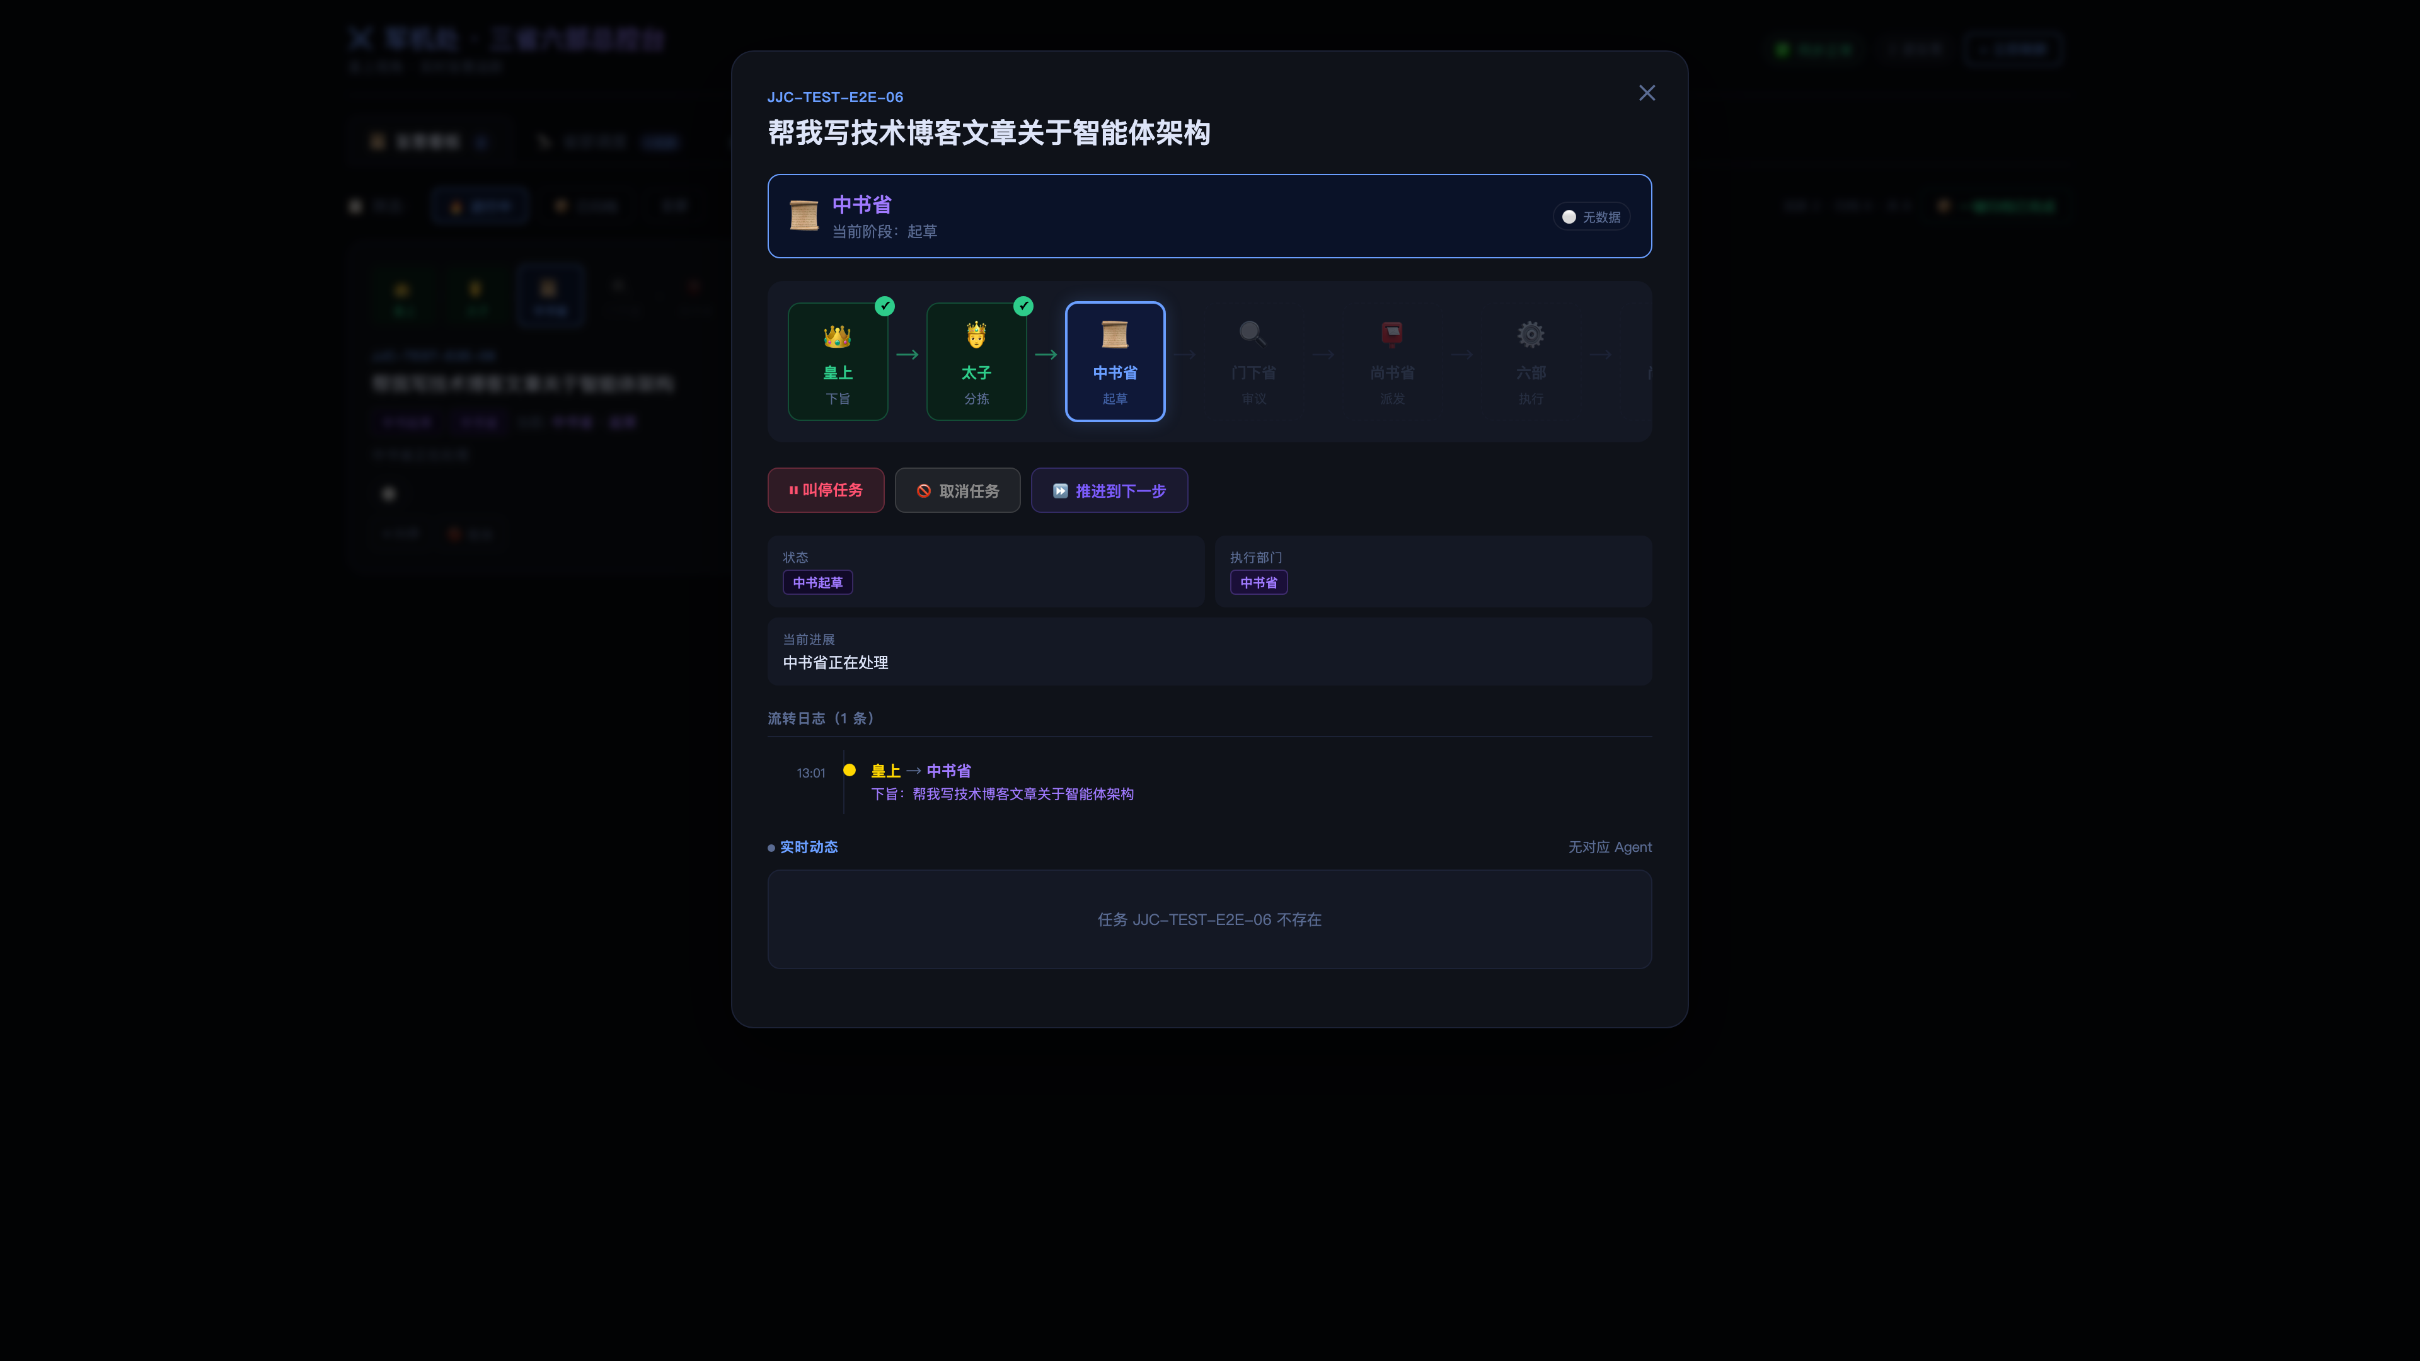Click the arrow between 太子 and 中书省
The image size is (2420, 1361).
(1046, 354)
